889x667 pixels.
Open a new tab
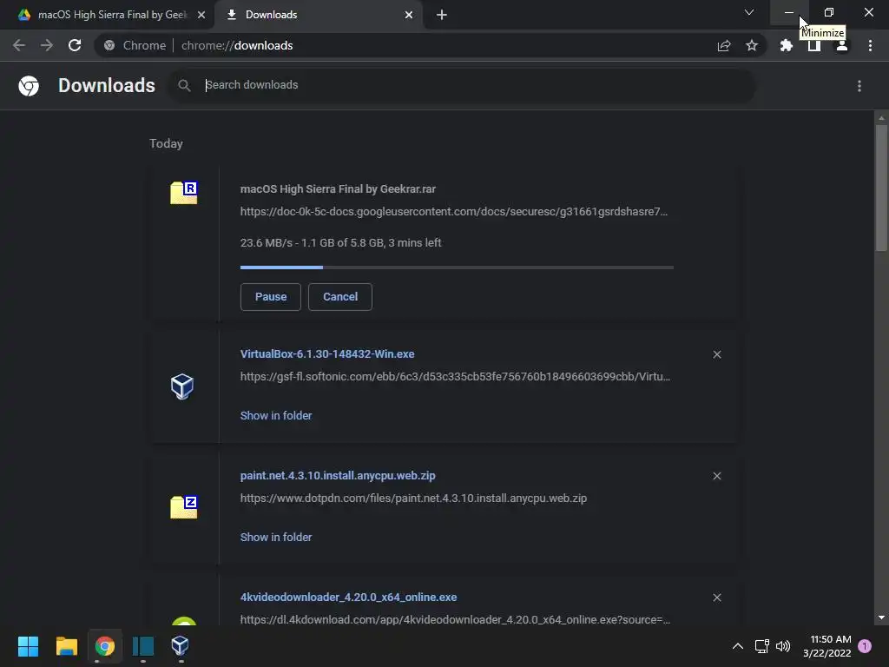[442, 15]
